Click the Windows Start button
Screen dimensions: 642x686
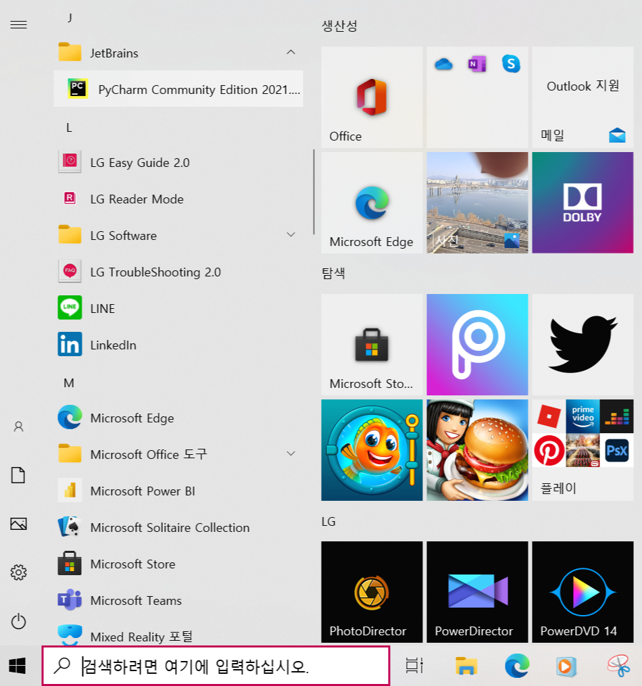18,666
